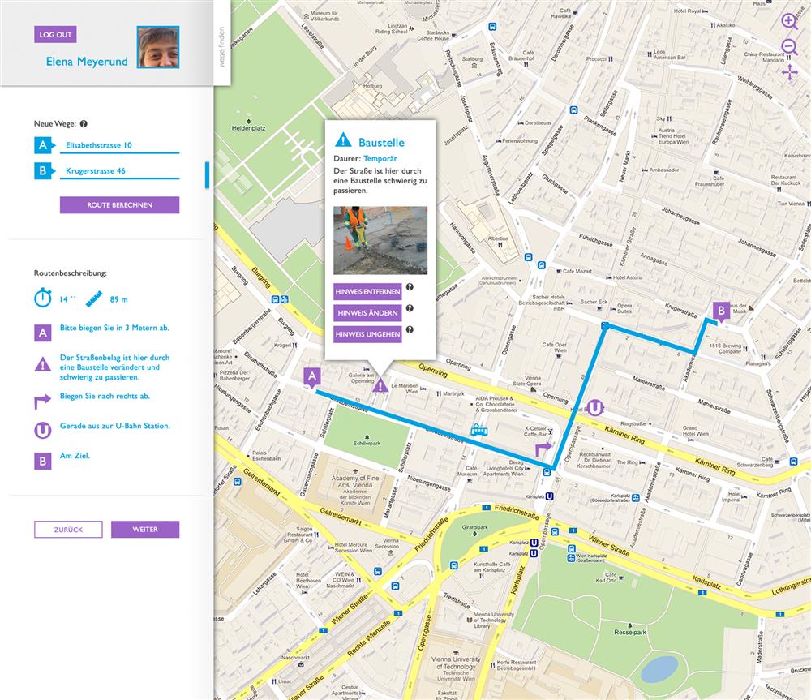Viewport: 811px width, 700px height.
Task: Select 'Biegen Sie nach rechts ab' step
Action: click(105, 397)
